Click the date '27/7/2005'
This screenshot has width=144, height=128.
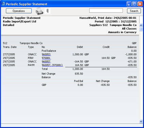pyautogui.click(x=9, y=54)
